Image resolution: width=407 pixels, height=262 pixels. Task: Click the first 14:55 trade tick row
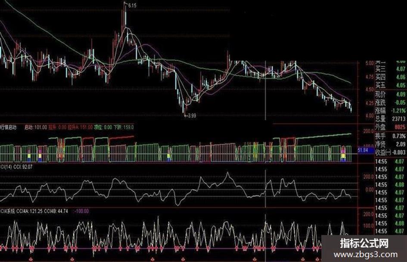pyautogui.click(x=390, y=161)
